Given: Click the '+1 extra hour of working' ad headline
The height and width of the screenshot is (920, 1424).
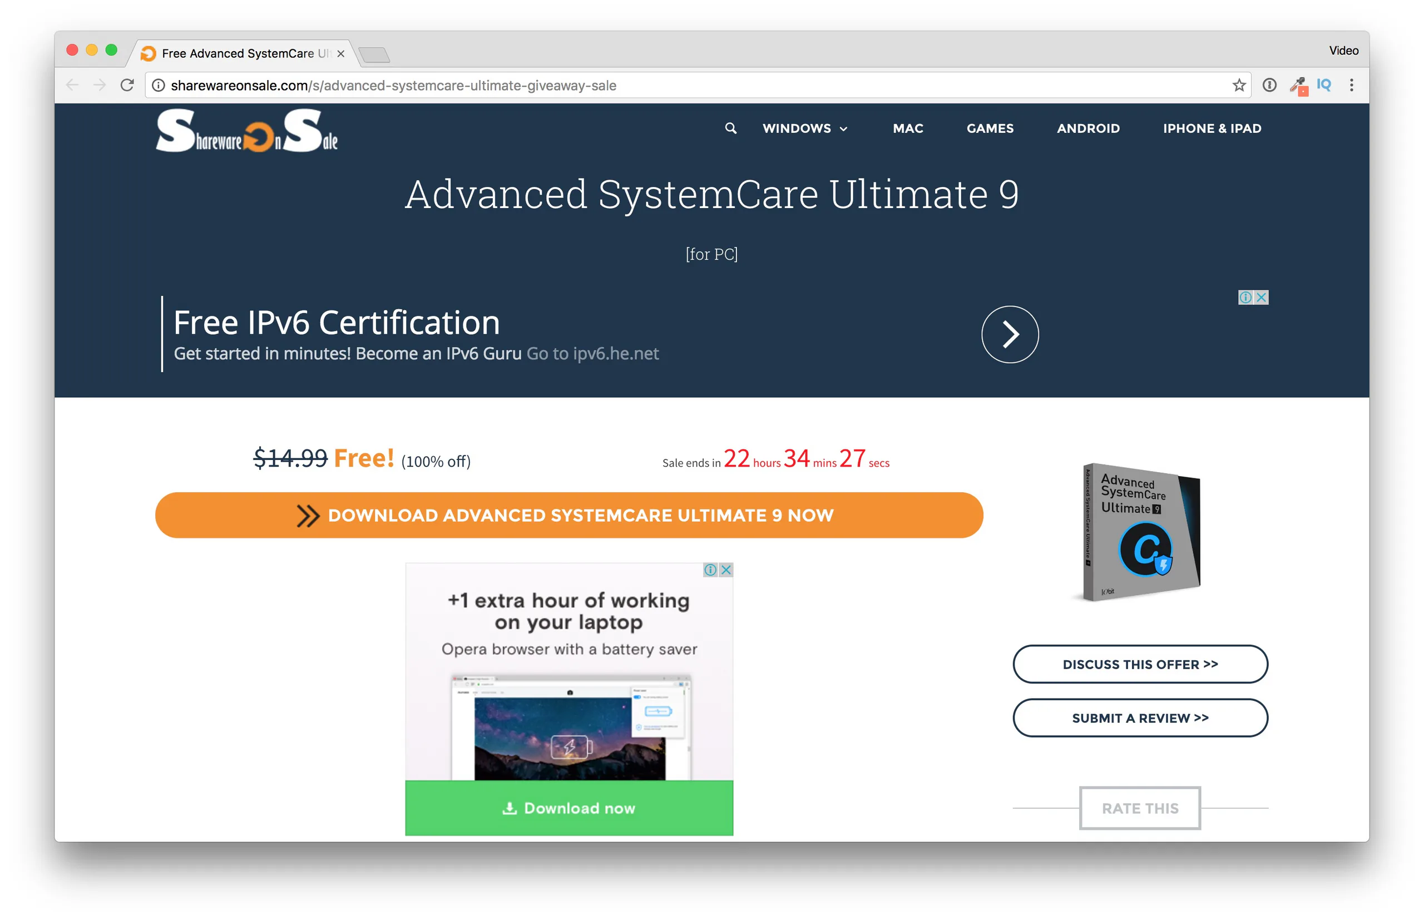Looking at the screenshot, I should point(568,611).
